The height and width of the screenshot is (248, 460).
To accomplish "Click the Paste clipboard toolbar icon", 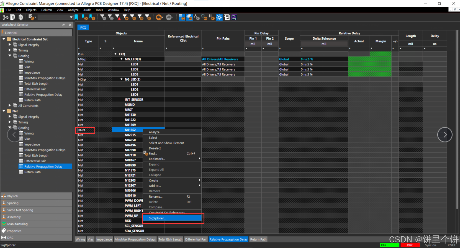I will [x=20, y=17].
